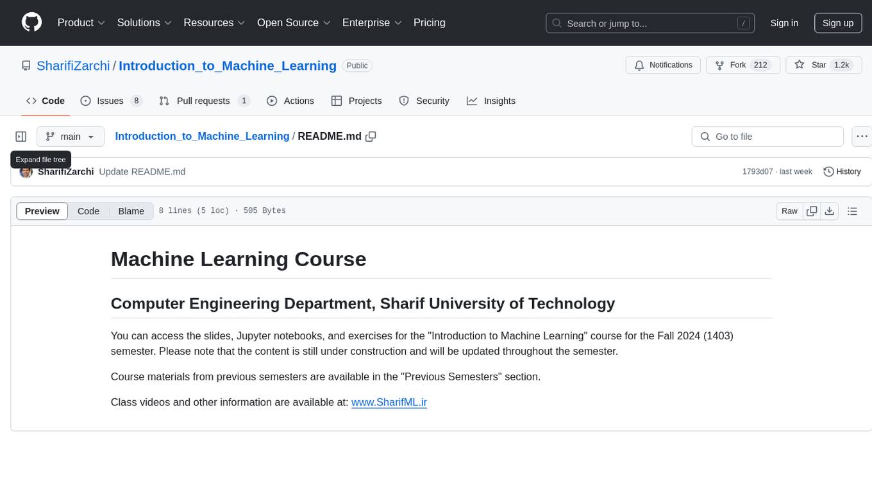Click the Computer Engineering Department heading
Viewport: 872px width, 490px height.
(363, 303)
